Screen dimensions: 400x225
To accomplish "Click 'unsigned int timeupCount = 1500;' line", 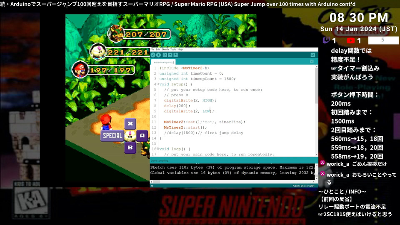I will (197, 79).
